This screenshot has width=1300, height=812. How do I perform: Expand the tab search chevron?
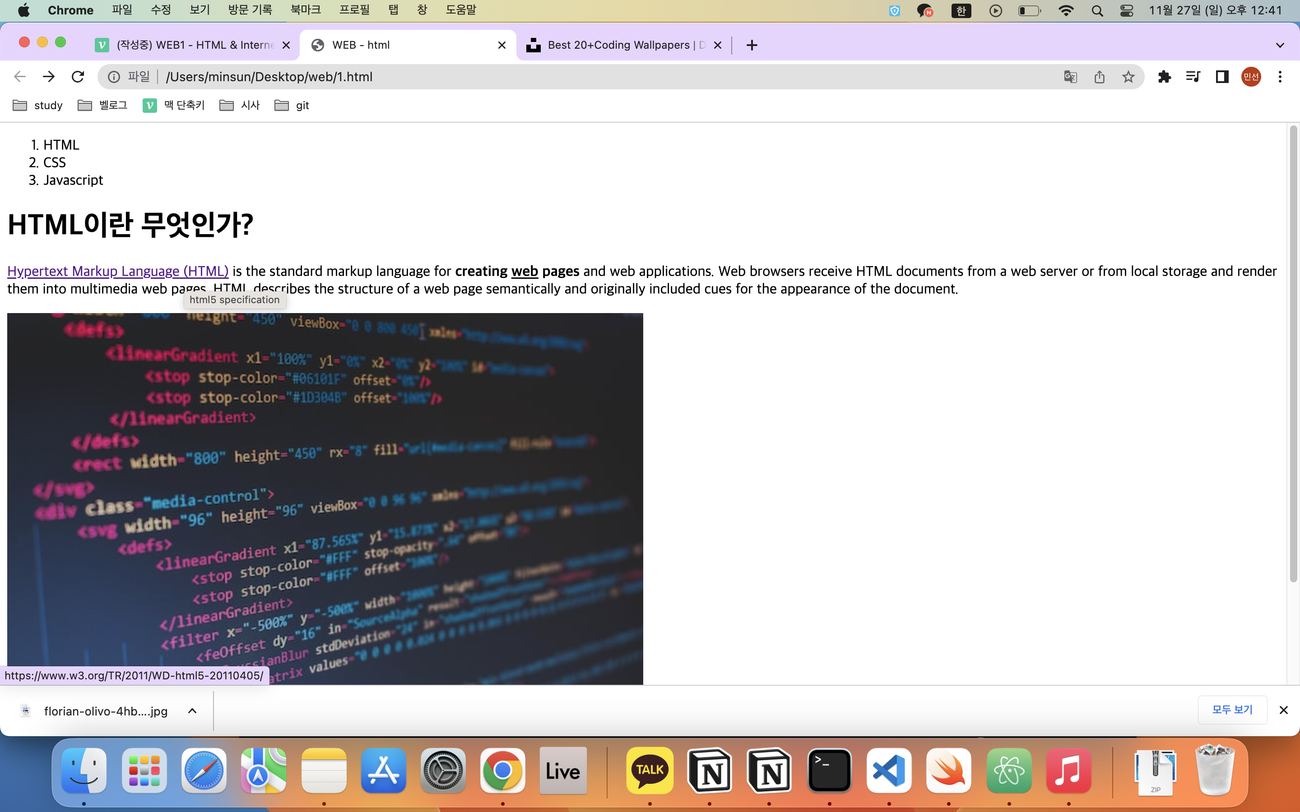(1280, 45)
